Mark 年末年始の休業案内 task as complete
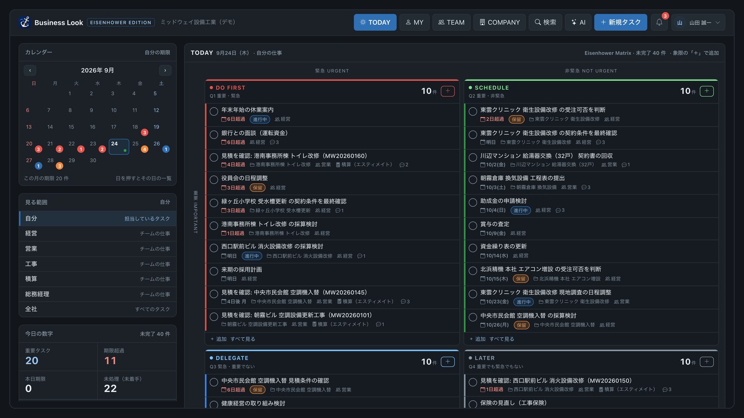Screen dimensions: 744x418 tap(214, 111)
